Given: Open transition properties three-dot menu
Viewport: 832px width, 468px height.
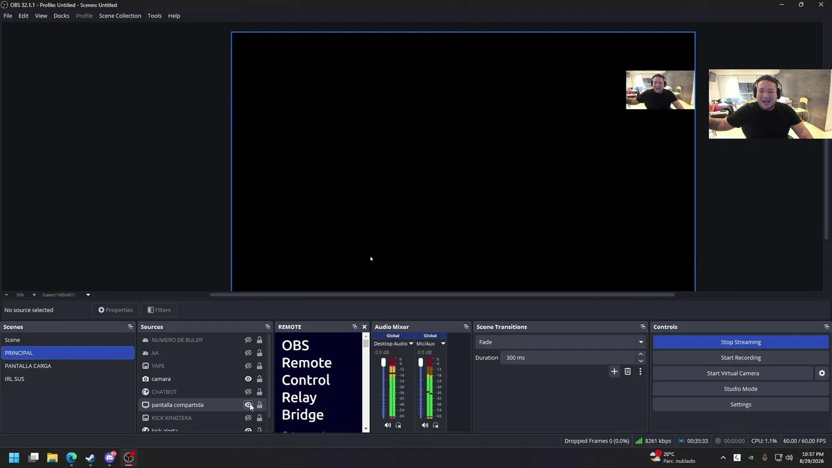Looking at the screenshot, I should 640,372.
